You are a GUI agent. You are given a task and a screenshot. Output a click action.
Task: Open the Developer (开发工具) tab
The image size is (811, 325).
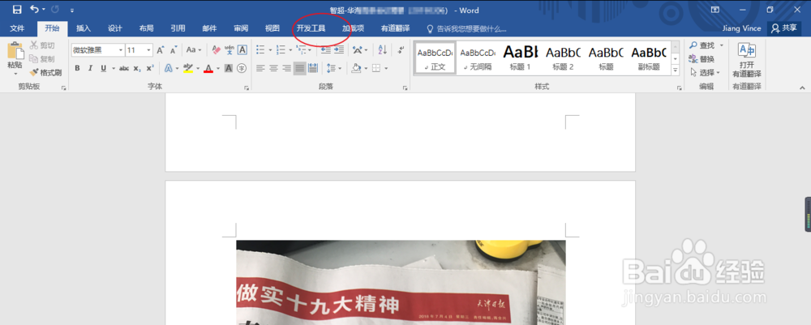(311, 28)
